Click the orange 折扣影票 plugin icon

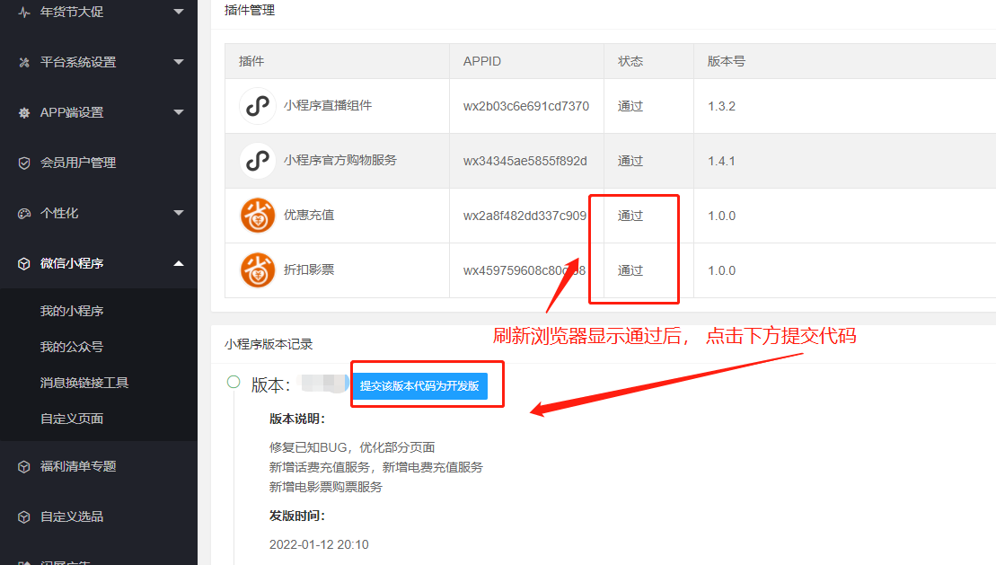coord(257,270)
